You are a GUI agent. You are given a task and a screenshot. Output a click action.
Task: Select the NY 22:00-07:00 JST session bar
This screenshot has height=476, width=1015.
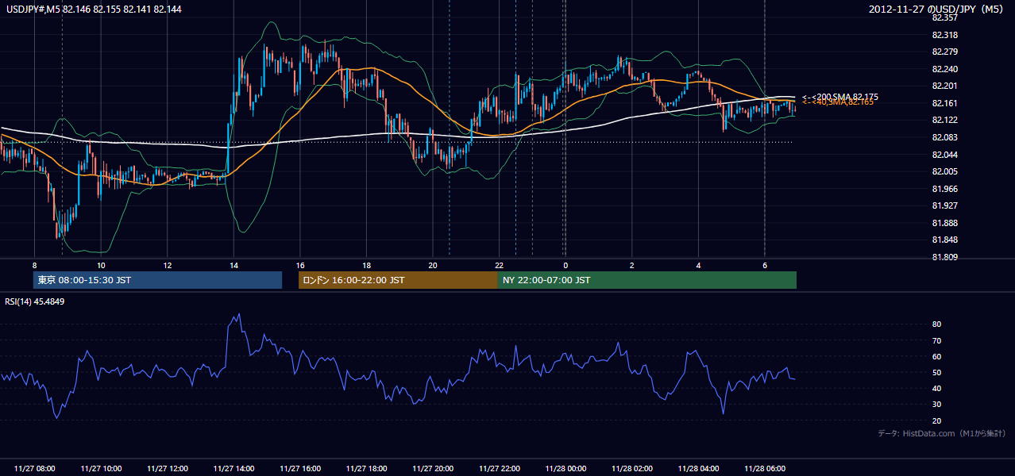[647, 280]
